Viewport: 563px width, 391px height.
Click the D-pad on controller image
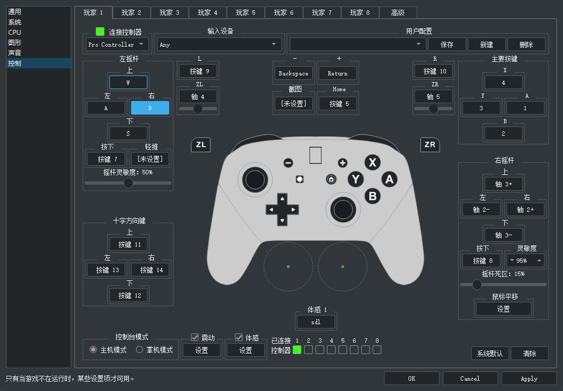tap(282, 209)
